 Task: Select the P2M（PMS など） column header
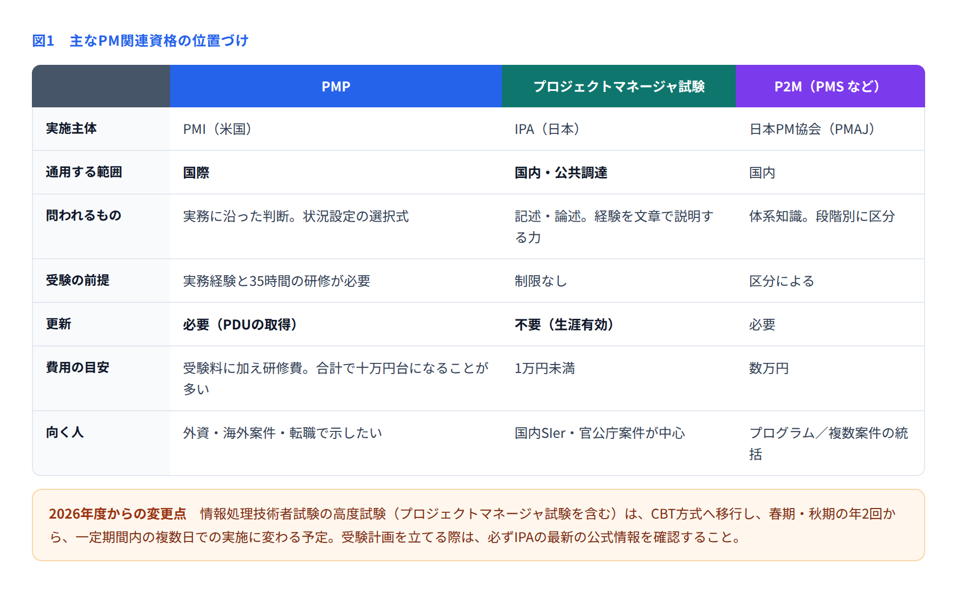pyautogui.click(x=830, y=86)
